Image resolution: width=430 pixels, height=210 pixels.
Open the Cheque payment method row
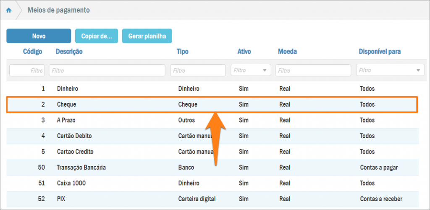[x=66, y=105]
